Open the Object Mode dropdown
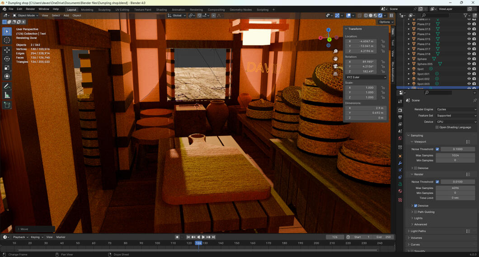Viewport: 479px width, 257px height. [x=25, y=15]
